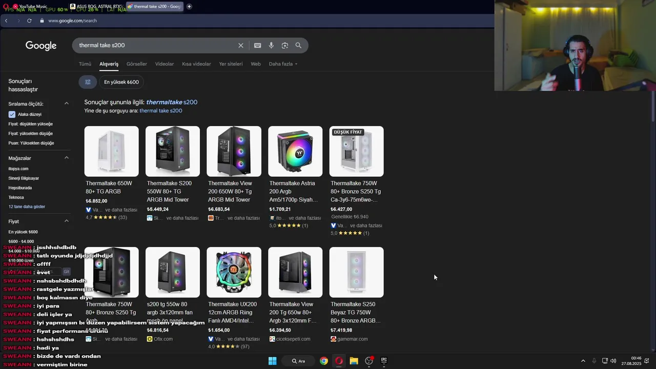Screen dimensions: 656x369
Task: Click the address bar URL
Action: tap(73, 20)
